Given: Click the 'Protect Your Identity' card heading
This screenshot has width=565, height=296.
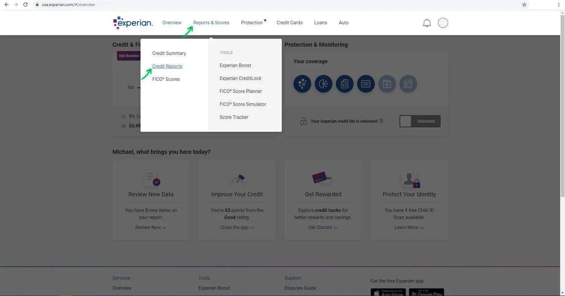Looking at the screenshot, I should click(x=409, y=194).
